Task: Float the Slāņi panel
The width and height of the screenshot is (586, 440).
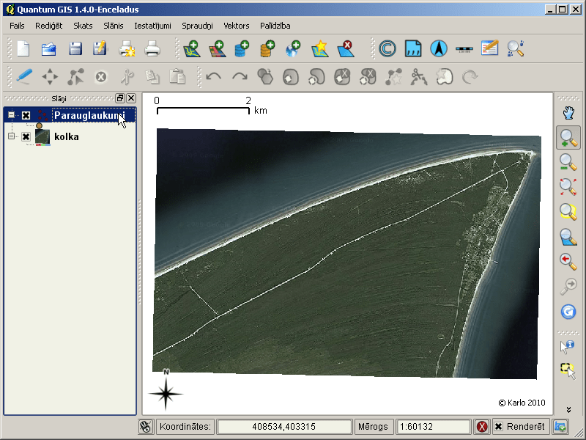Action: pos(119,98)
